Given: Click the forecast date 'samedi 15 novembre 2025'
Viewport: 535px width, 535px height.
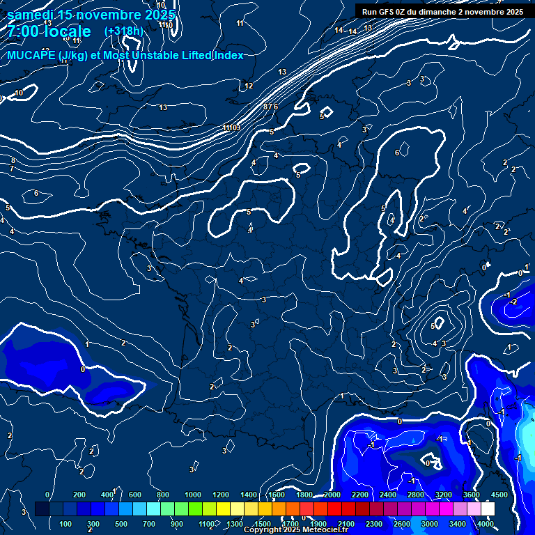Looking at the screenshot, I should (x=91, y=15).
